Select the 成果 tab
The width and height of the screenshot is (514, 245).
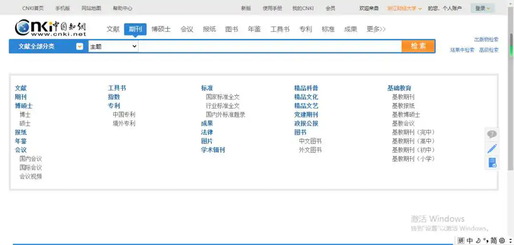click(x=350, y=29)
